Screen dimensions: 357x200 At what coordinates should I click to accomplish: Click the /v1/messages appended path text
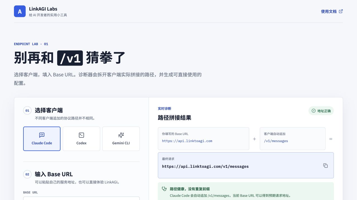pyautogui.click(x=276, y=141)
